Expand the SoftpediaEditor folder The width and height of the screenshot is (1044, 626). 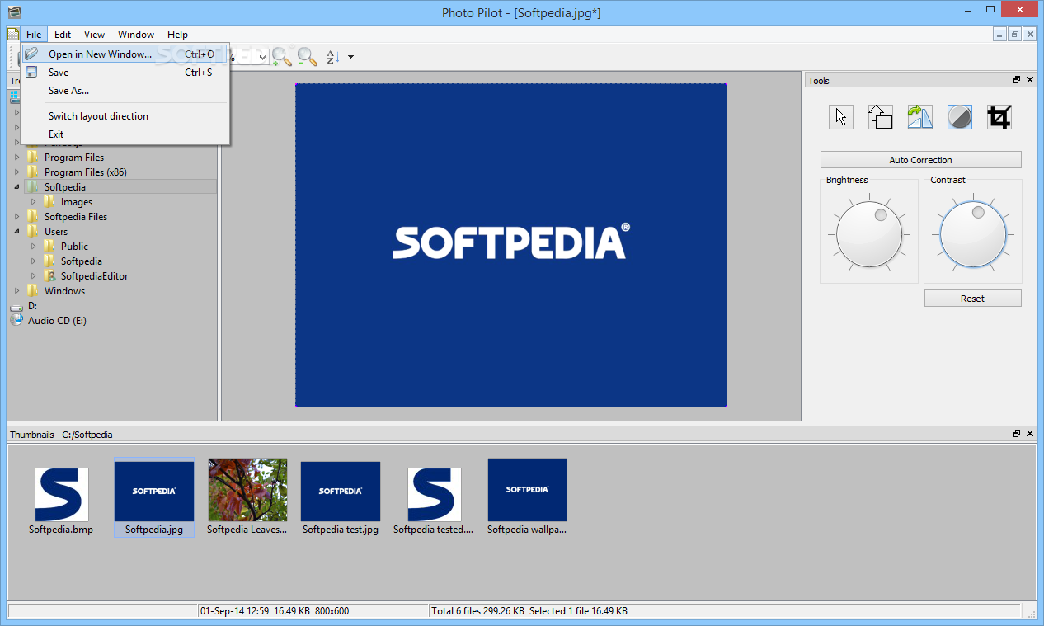click(34, 275)
